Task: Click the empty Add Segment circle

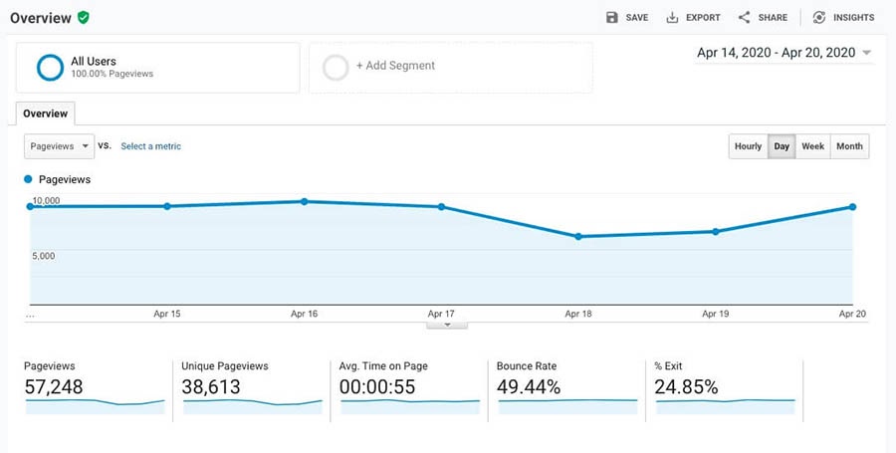Action: pyautogui.click(x=336, y=68)
